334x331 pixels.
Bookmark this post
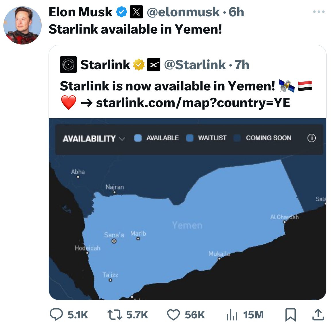coord(291,315)
